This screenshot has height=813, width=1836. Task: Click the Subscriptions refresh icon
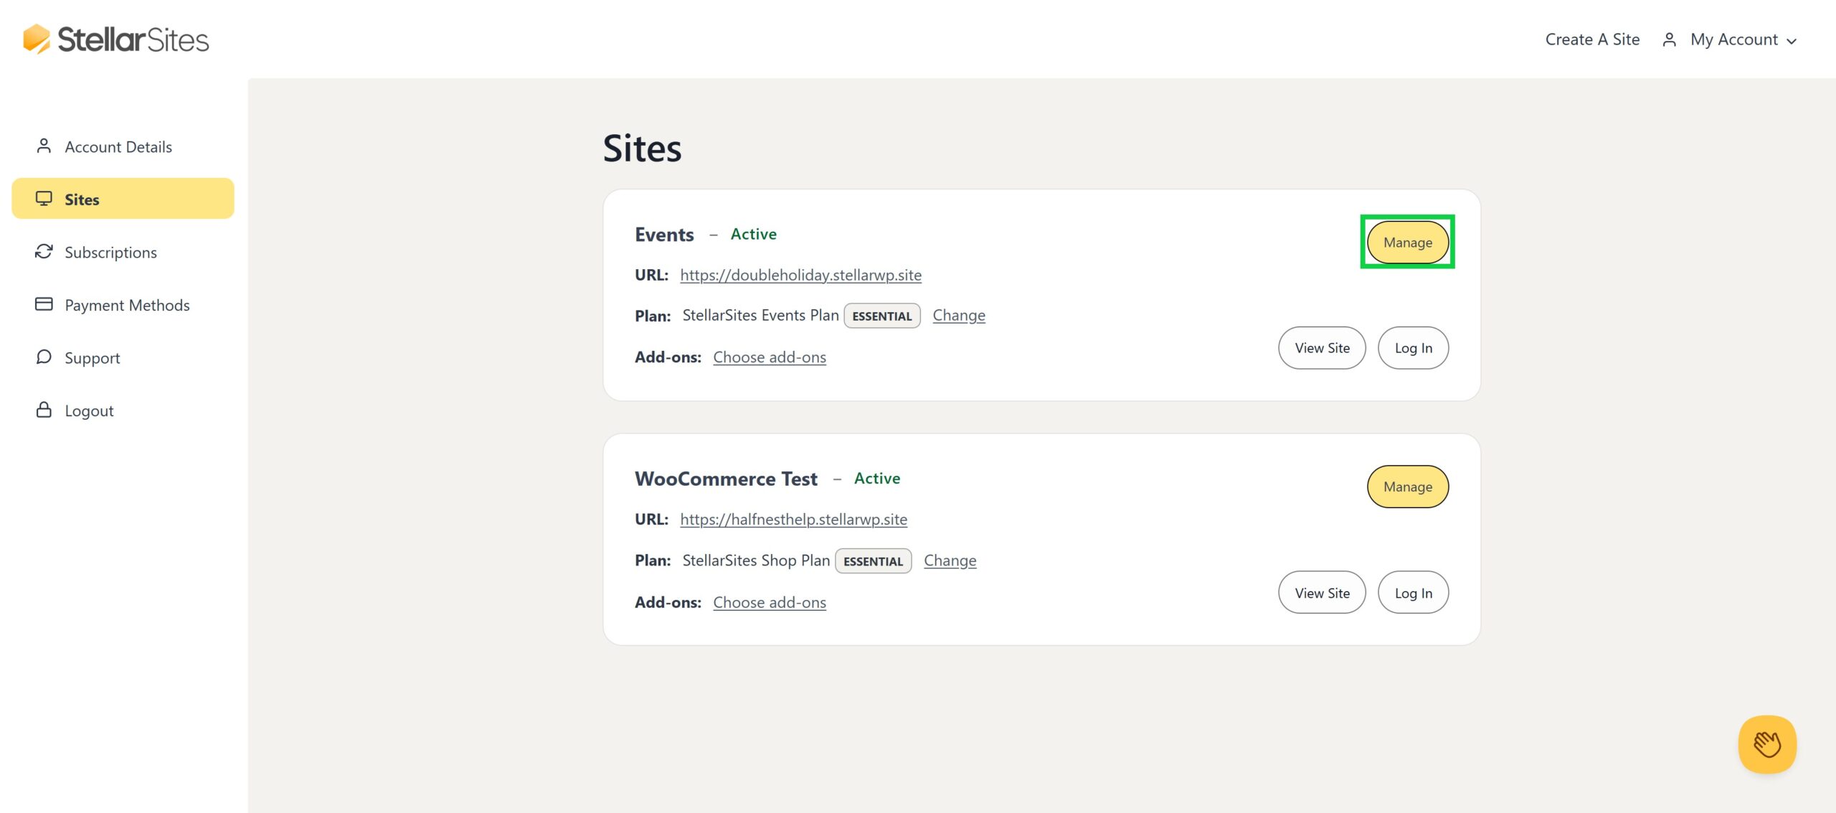[x=44, y=251]
